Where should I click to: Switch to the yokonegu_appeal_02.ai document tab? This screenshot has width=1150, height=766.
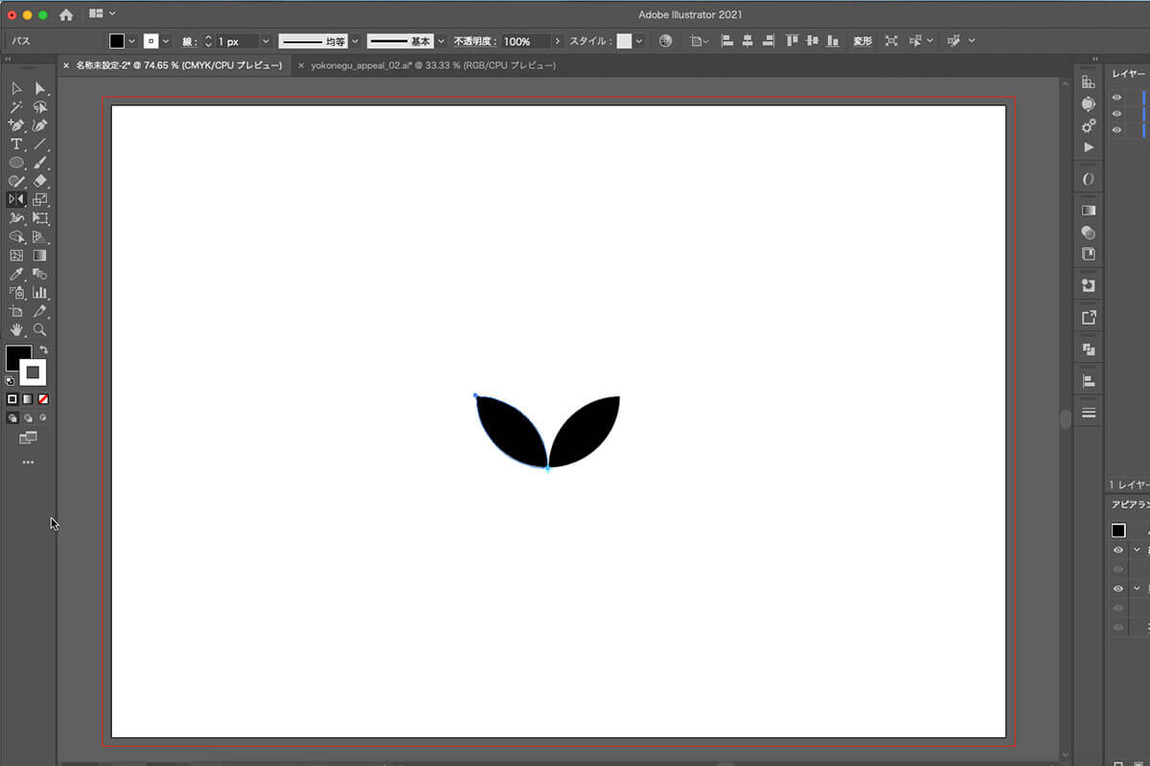(x=431, y=65)
